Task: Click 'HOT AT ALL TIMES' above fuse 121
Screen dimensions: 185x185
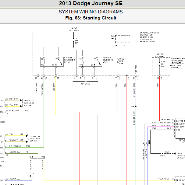Action: click(160, 55)
